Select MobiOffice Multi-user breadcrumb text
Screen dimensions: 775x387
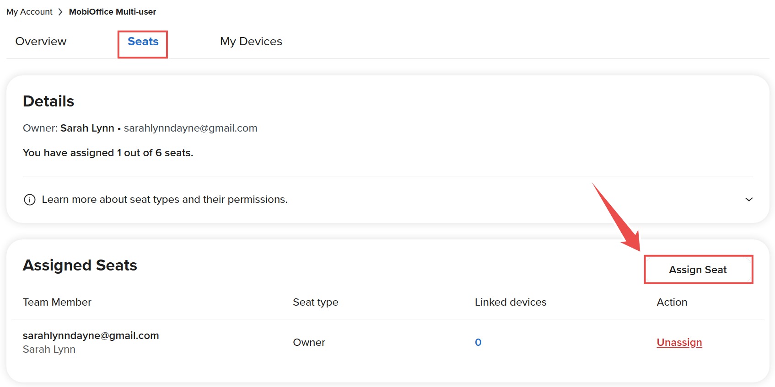pos(113,12)
